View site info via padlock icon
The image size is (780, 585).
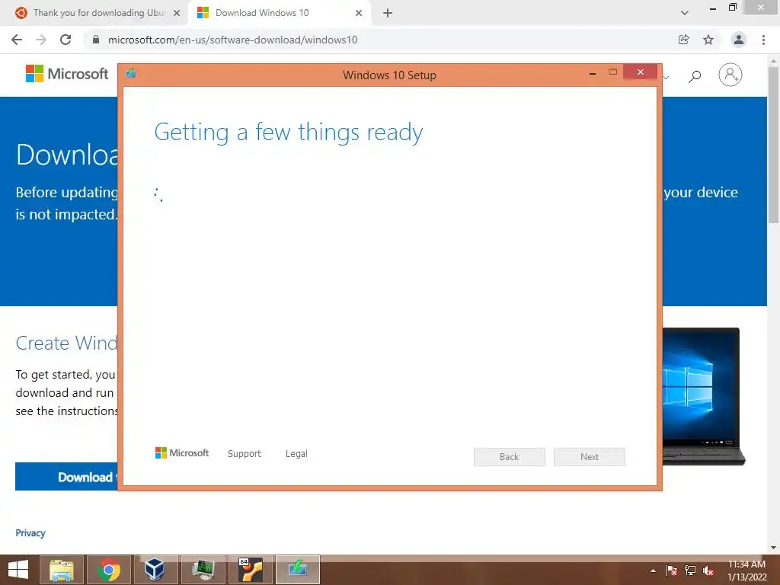(x=96, y=40)
